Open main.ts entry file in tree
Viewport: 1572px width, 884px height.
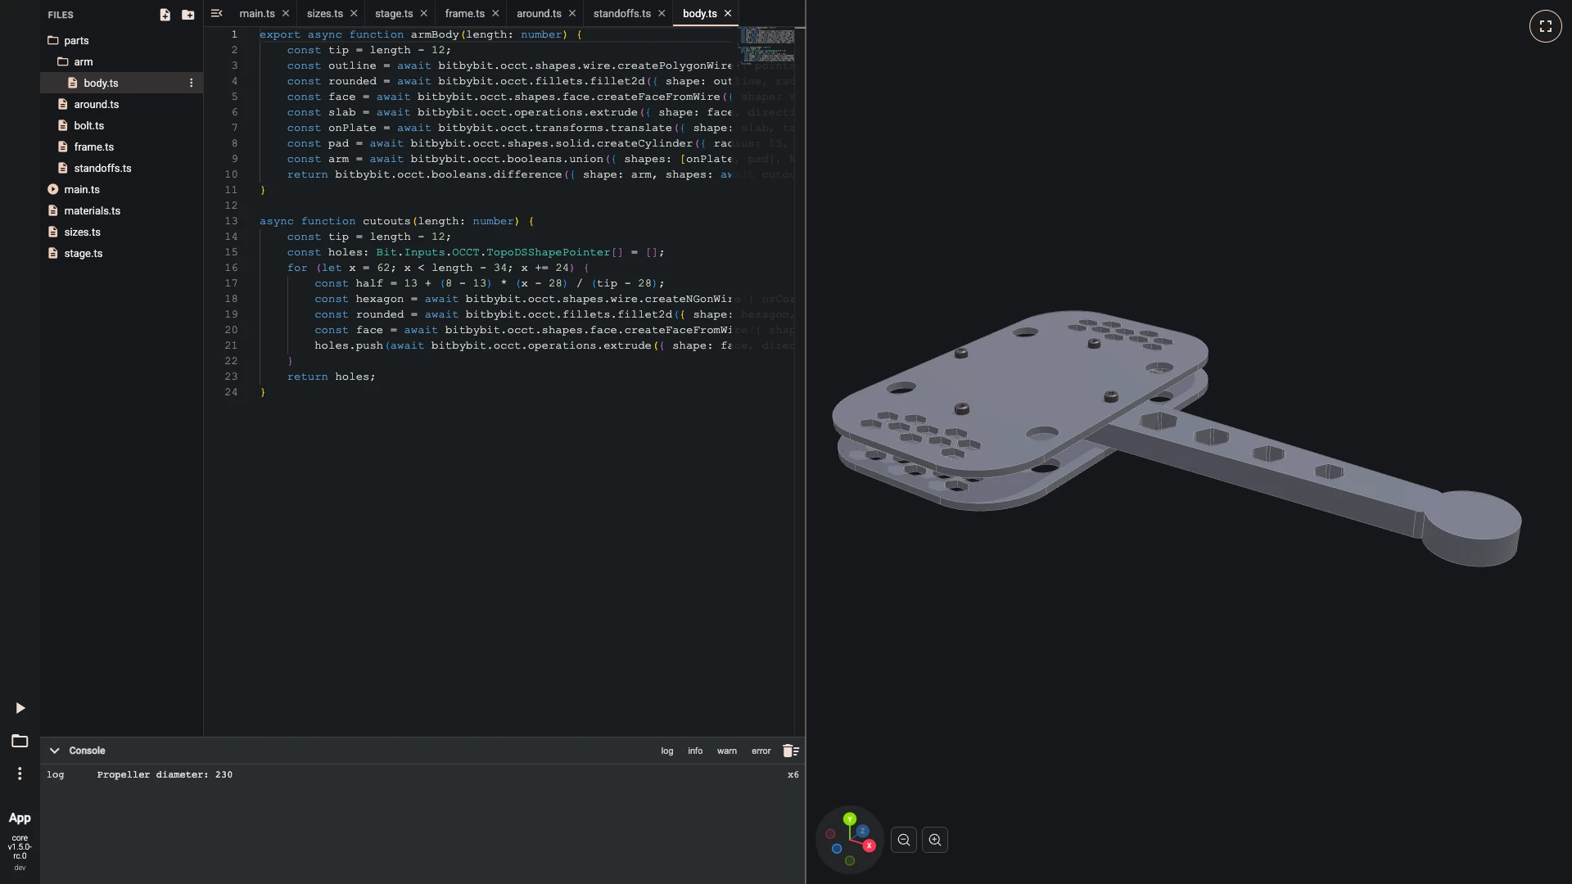point(121,189)
